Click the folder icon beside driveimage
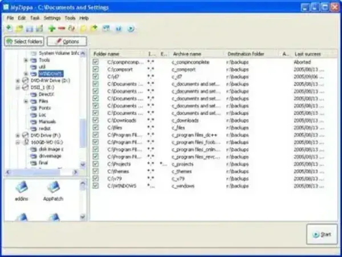Viewport: 342px width, 257px height. (x=34, y=156)
